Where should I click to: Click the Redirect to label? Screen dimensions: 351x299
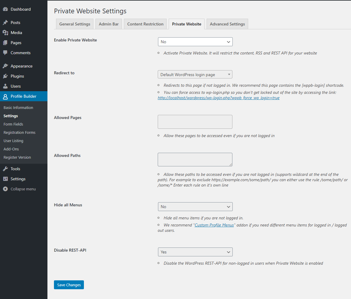coord(64,73)
